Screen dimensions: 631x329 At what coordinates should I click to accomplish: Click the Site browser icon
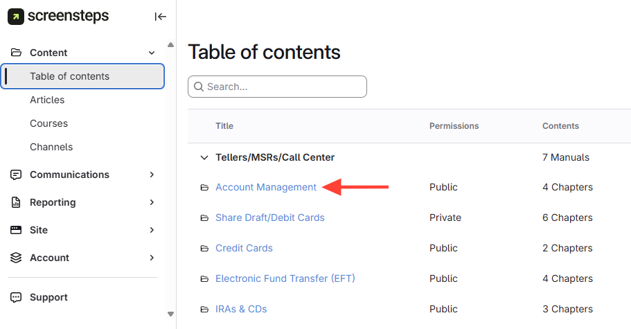point(16,230)
